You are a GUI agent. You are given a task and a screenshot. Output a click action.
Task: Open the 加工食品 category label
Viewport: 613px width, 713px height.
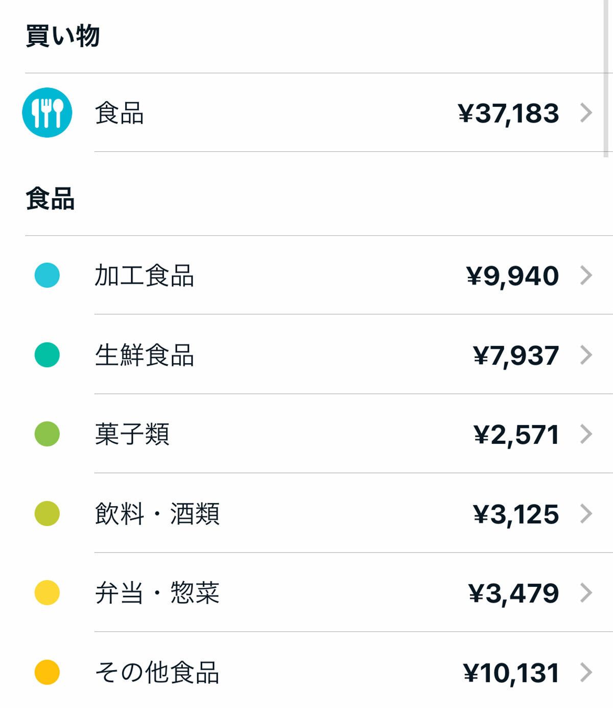pos(144,276)
